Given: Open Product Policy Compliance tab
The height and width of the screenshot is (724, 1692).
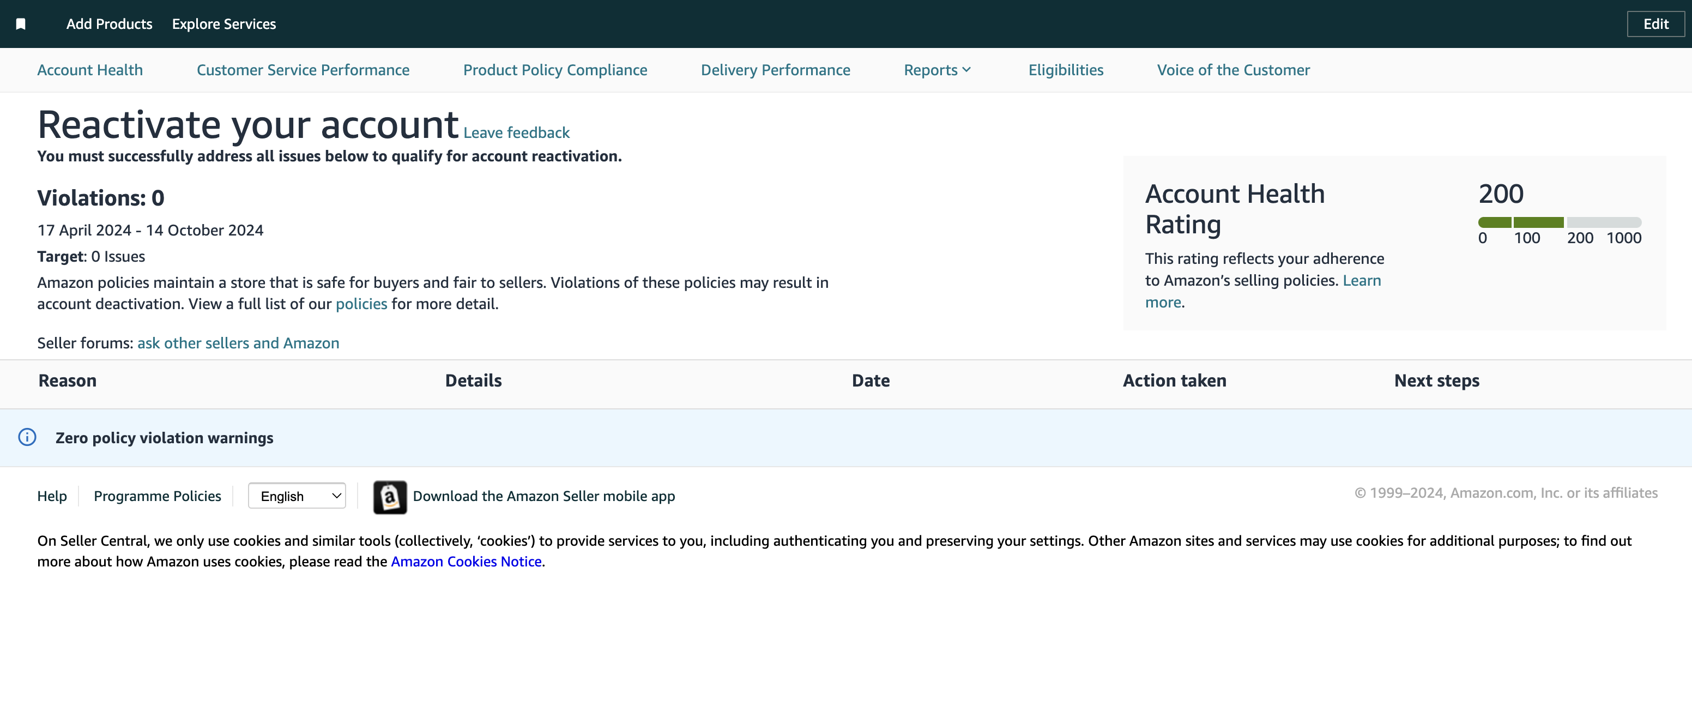Looking at the screenshot, I should point(555,70).
